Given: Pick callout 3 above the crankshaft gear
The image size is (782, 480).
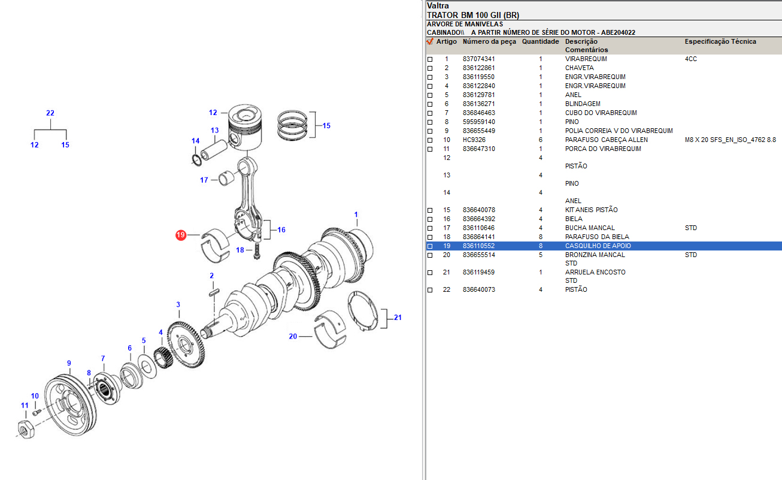Looking at the screenshot, I should [178, 305].
